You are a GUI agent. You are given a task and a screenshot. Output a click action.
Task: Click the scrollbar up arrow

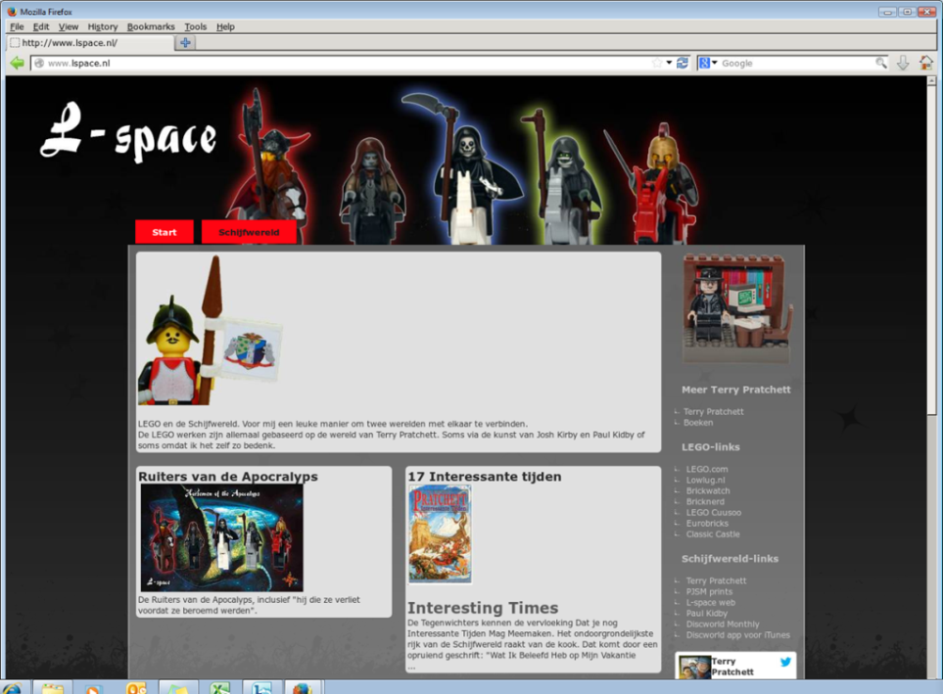click(931, 80)
